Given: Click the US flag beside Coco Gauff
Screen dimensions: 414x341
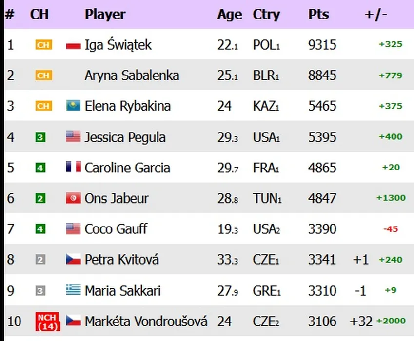Looking at the screenshot, I should point(73,229).
